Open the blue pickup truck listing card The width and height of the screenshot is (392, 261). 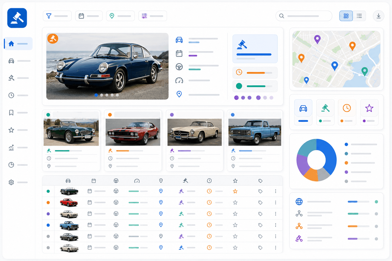[x=255, y=140]
